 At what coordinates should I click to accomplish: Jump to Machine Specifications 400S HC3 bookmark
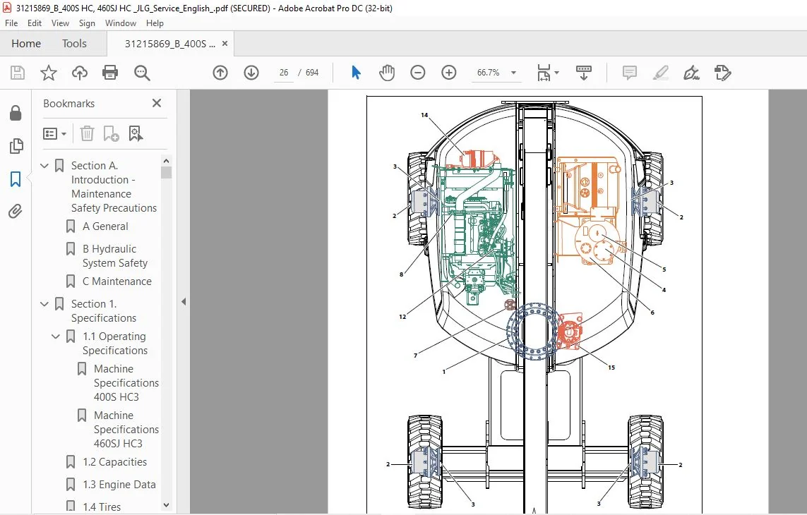tap(126, 383)
